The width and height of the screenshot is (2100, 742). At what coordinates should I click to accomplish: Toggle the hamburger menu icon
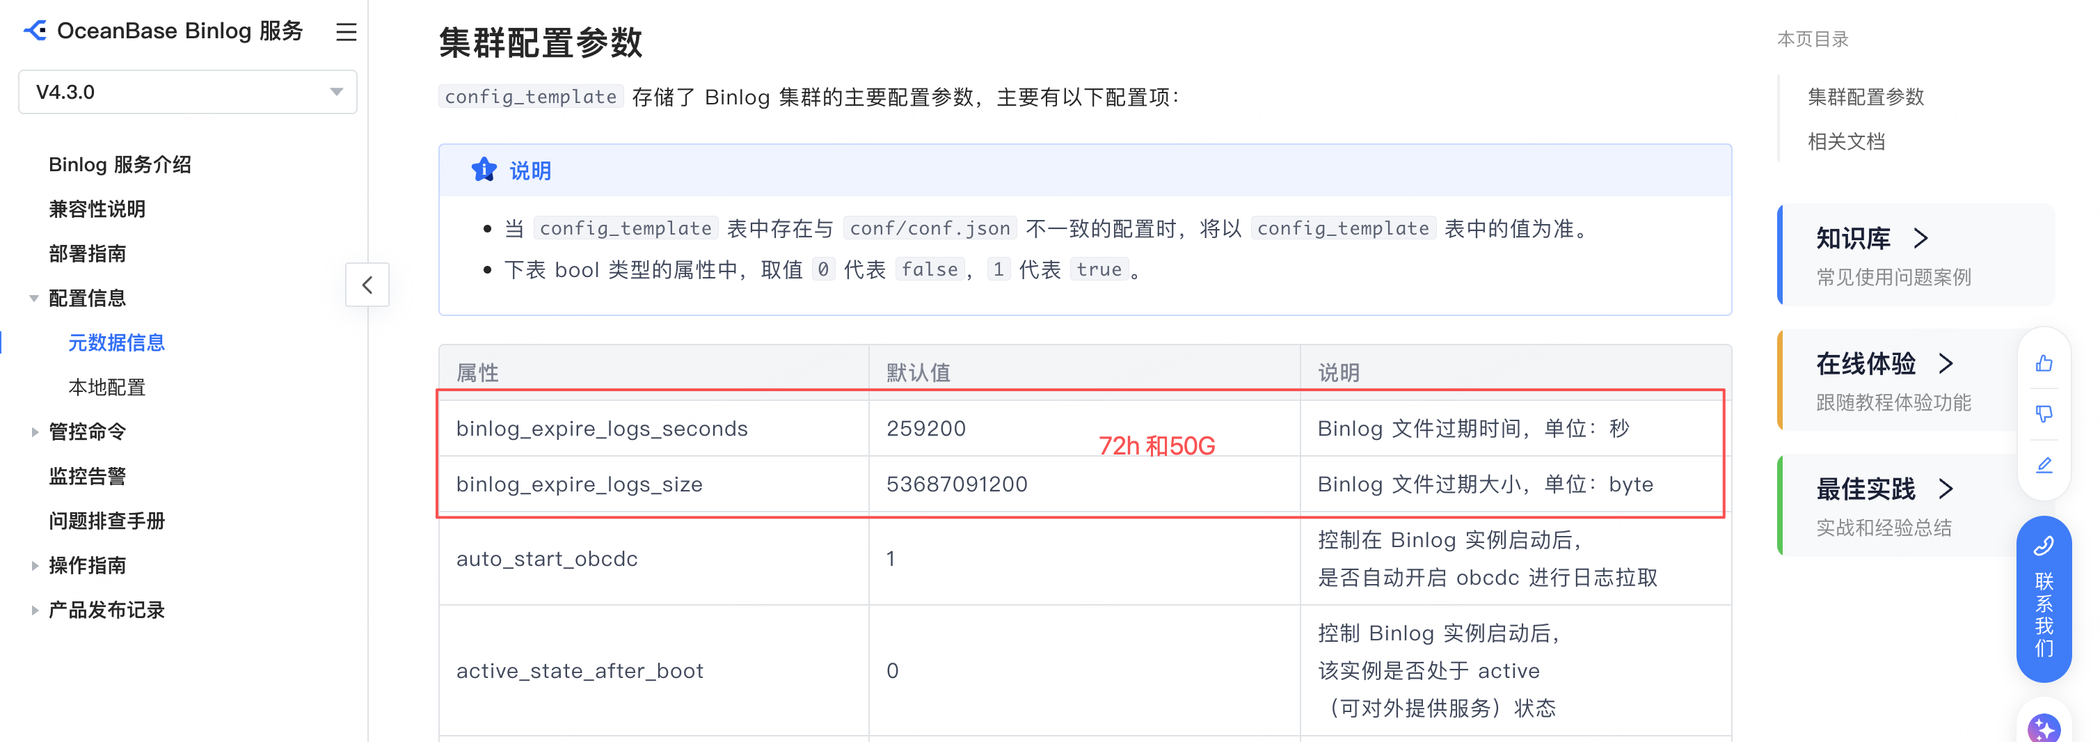click(x=347, y=32)
